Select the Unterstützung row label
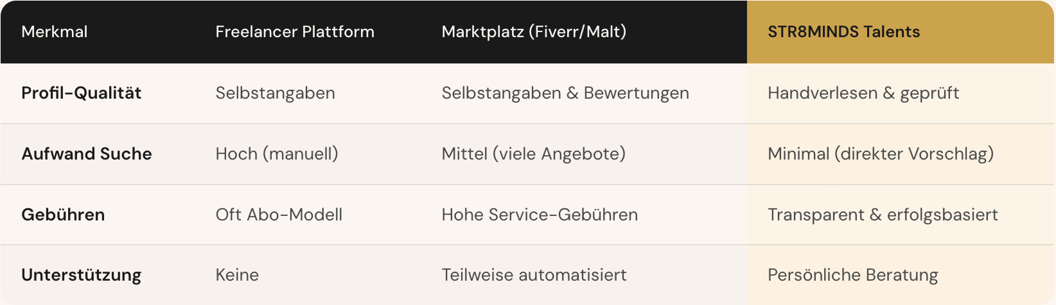Screen dimensions: 1056x305 pyautogui.click(x=82, y=275)
